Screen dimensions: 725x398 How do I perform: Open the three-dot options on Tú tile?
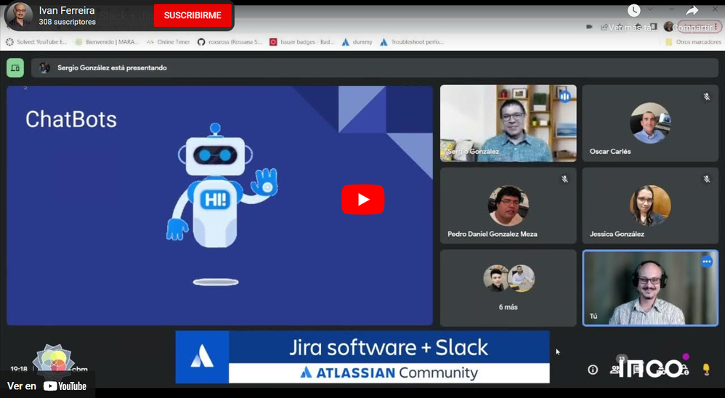coord(707,261)
